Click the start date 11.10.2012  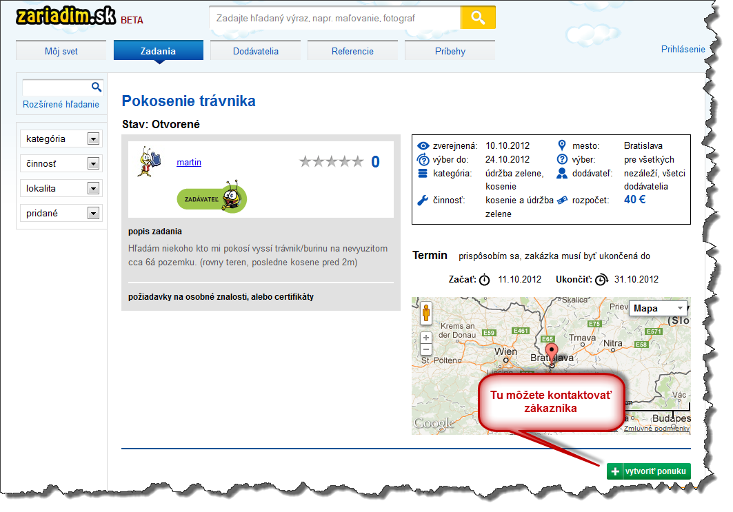tap(519, 279)
